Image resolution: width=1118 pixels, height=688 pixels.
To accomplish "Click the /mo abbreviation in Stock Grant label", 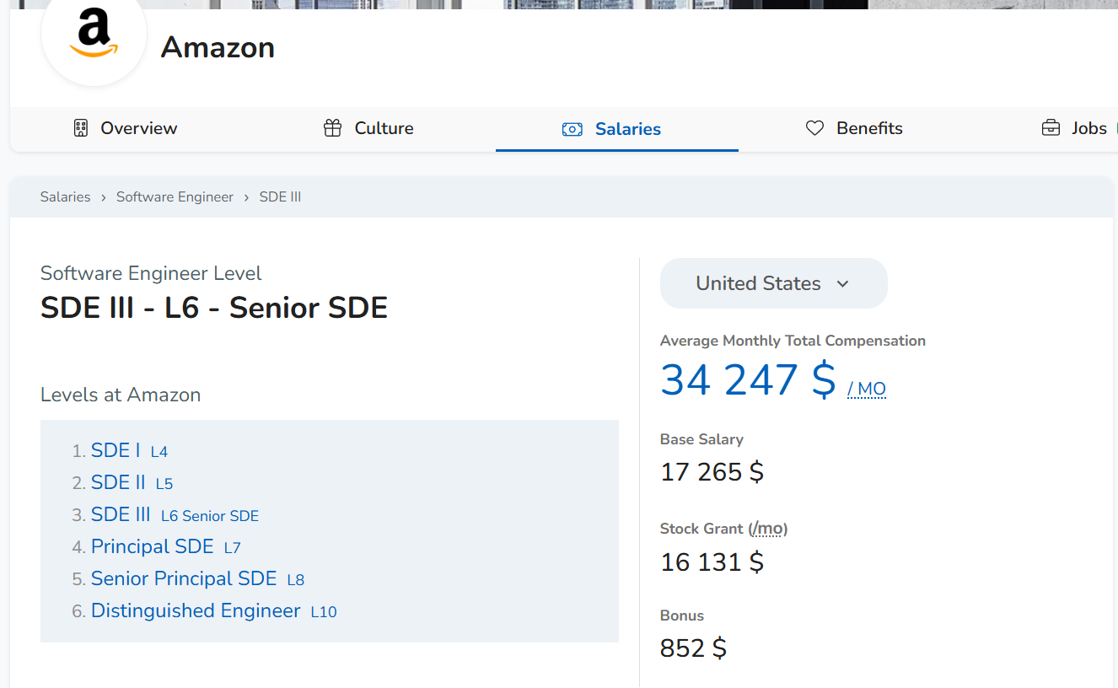I will coord(767,529).
